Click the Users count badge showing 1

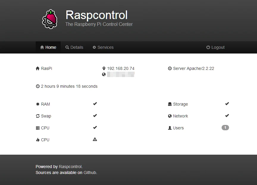click(x=225, y=128)
